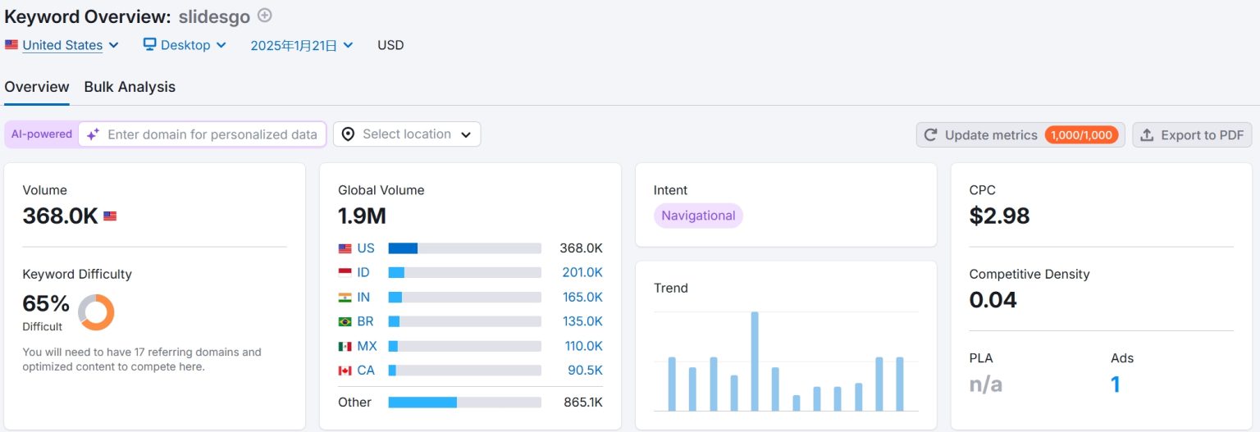Open the ID country volume link
This screenshot has width=1260, height=432.
[x=365, y=272]
